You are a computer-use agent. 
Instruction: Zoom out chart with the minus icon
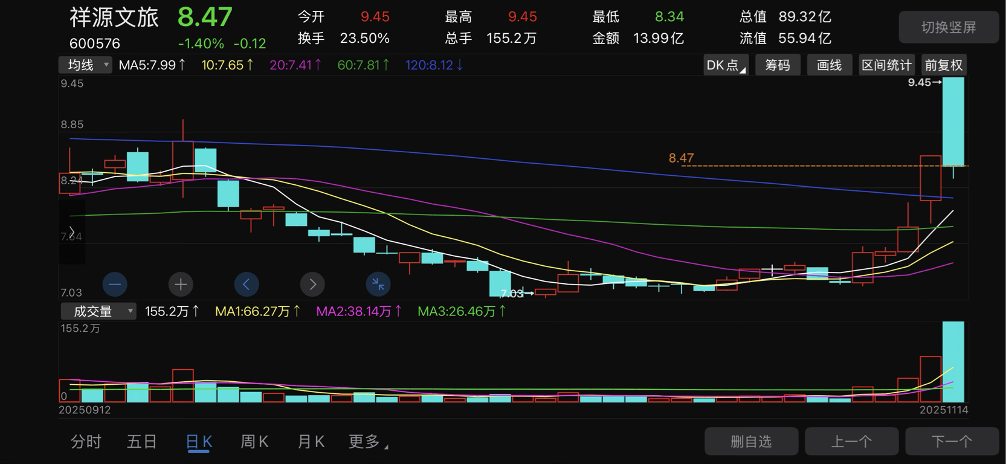pyautogui.click(x=115, y=284)
